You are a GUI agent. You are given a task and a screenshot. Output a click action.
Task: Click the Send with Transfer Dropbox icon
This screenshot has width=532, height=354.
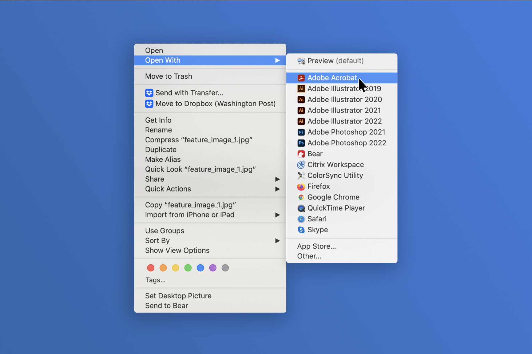149,93
